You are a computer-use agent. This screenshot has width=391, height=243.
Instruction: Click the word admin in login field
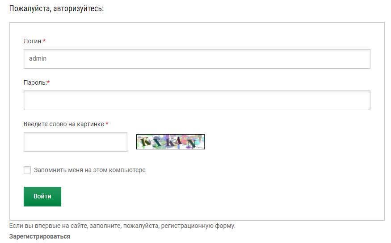(38, 58)
